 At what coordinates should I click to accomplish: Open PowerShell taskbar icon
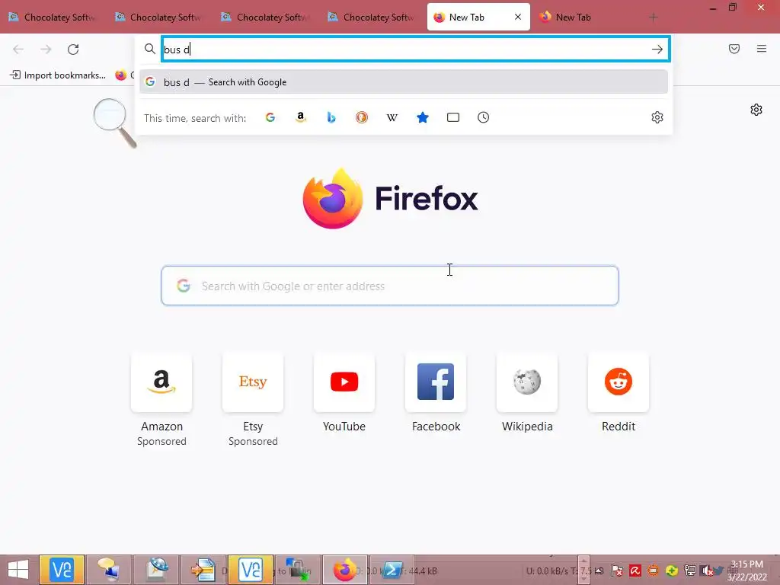[x=392, y=570]
